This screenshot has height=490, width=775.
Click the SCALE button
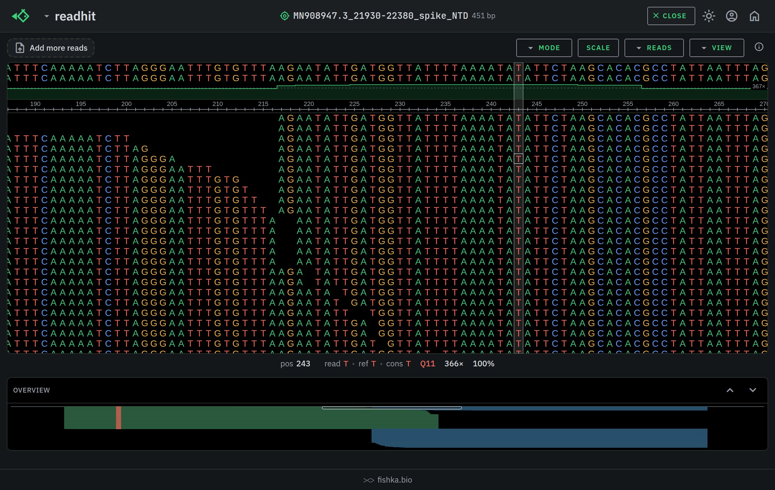598,48
